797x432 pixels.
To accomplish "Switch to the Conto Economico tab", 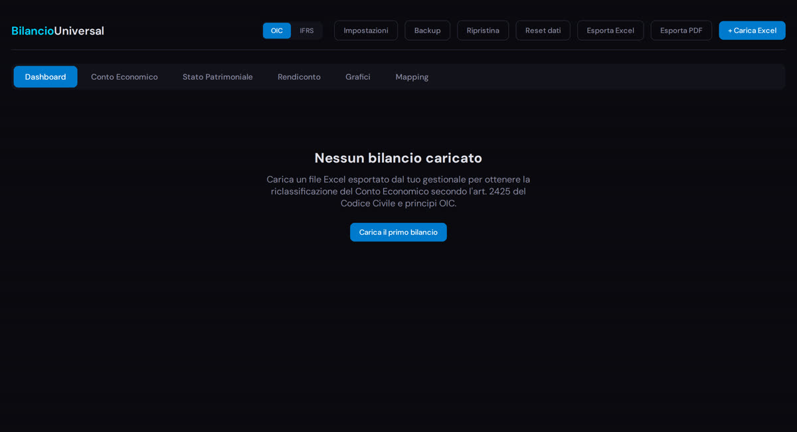I will coord(124,76).
